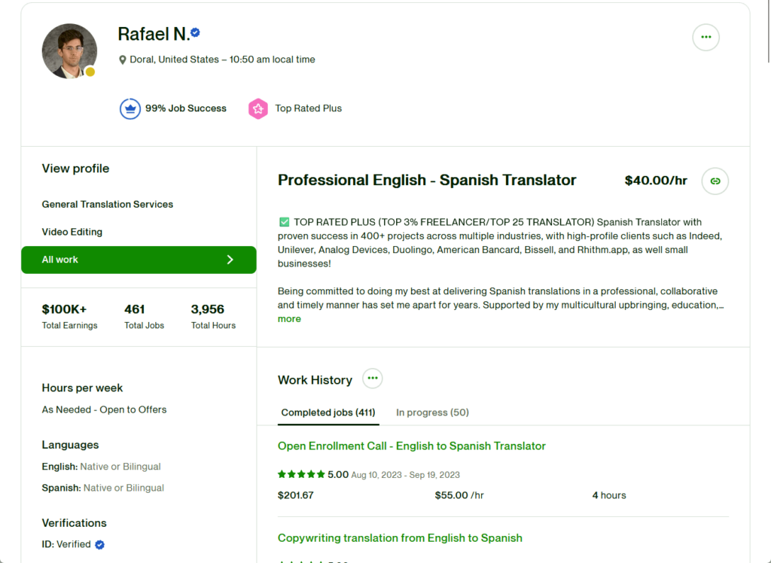Copy profile link with chain icon
This screenshot has height=563, width=771.
click(x=715, y=181)
